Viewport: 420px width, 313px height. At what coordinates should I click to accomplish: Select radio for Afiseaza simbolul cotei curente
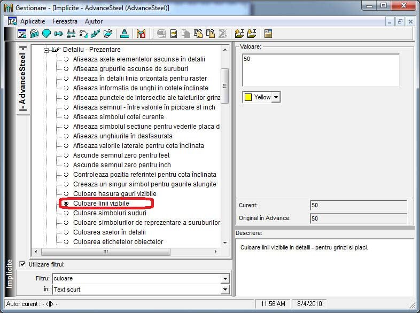[66, 117]
